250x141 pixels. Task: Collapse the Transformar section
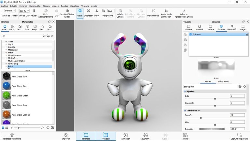(185, 110)
